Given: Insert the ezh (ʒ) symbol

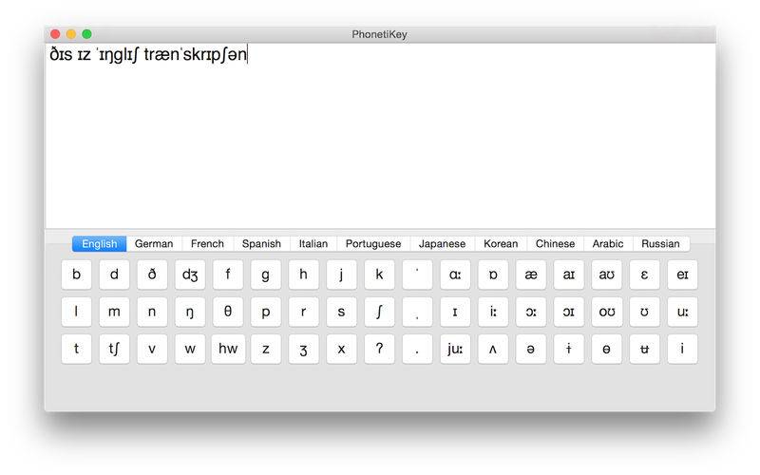Looking at the screenshot, I should tap(303, 349).
